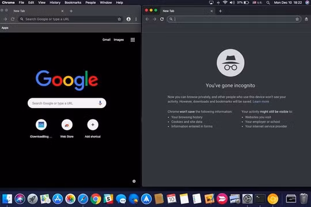This screenshot has width=311, height=207.
Task: Click the Google search box on New Tab page
Action: (x=67, y=103)
